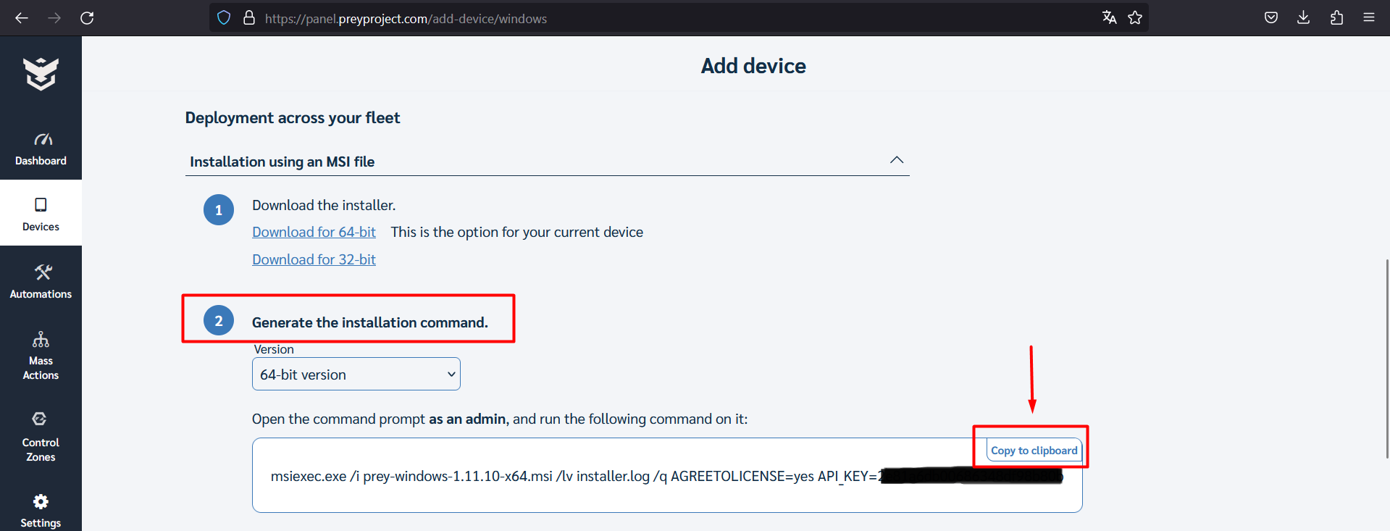Open the downloads icon in the toolbar
The width and height of the screenshot is (1390, 531).
pos(1303,17)
